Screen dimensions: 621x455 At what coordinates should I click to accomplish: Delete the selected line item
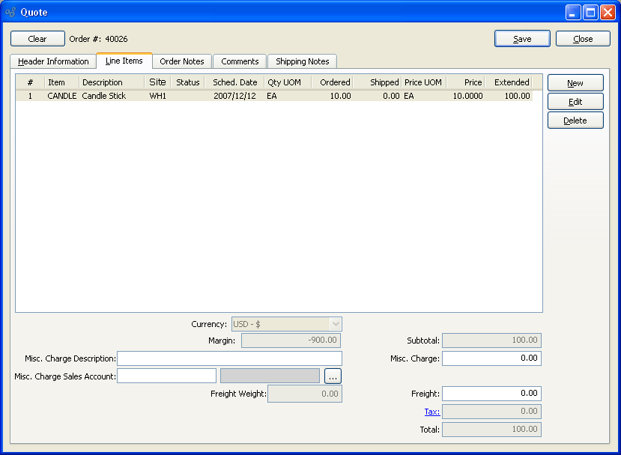click(575, 120)
